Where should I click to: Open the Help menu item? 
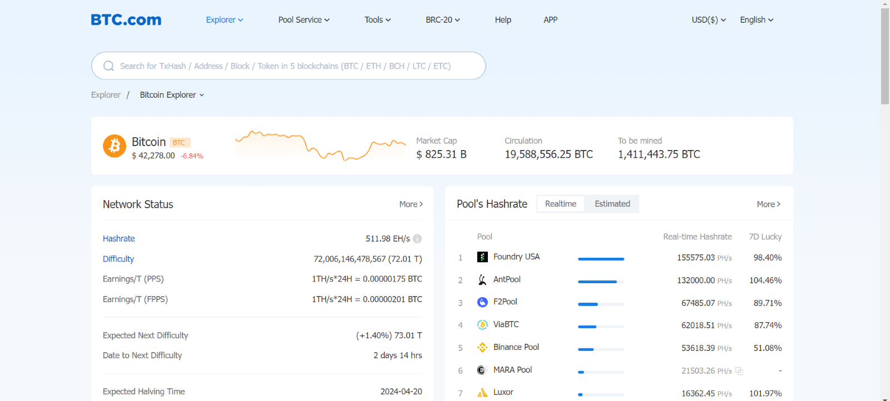click(x=503, y=20)
